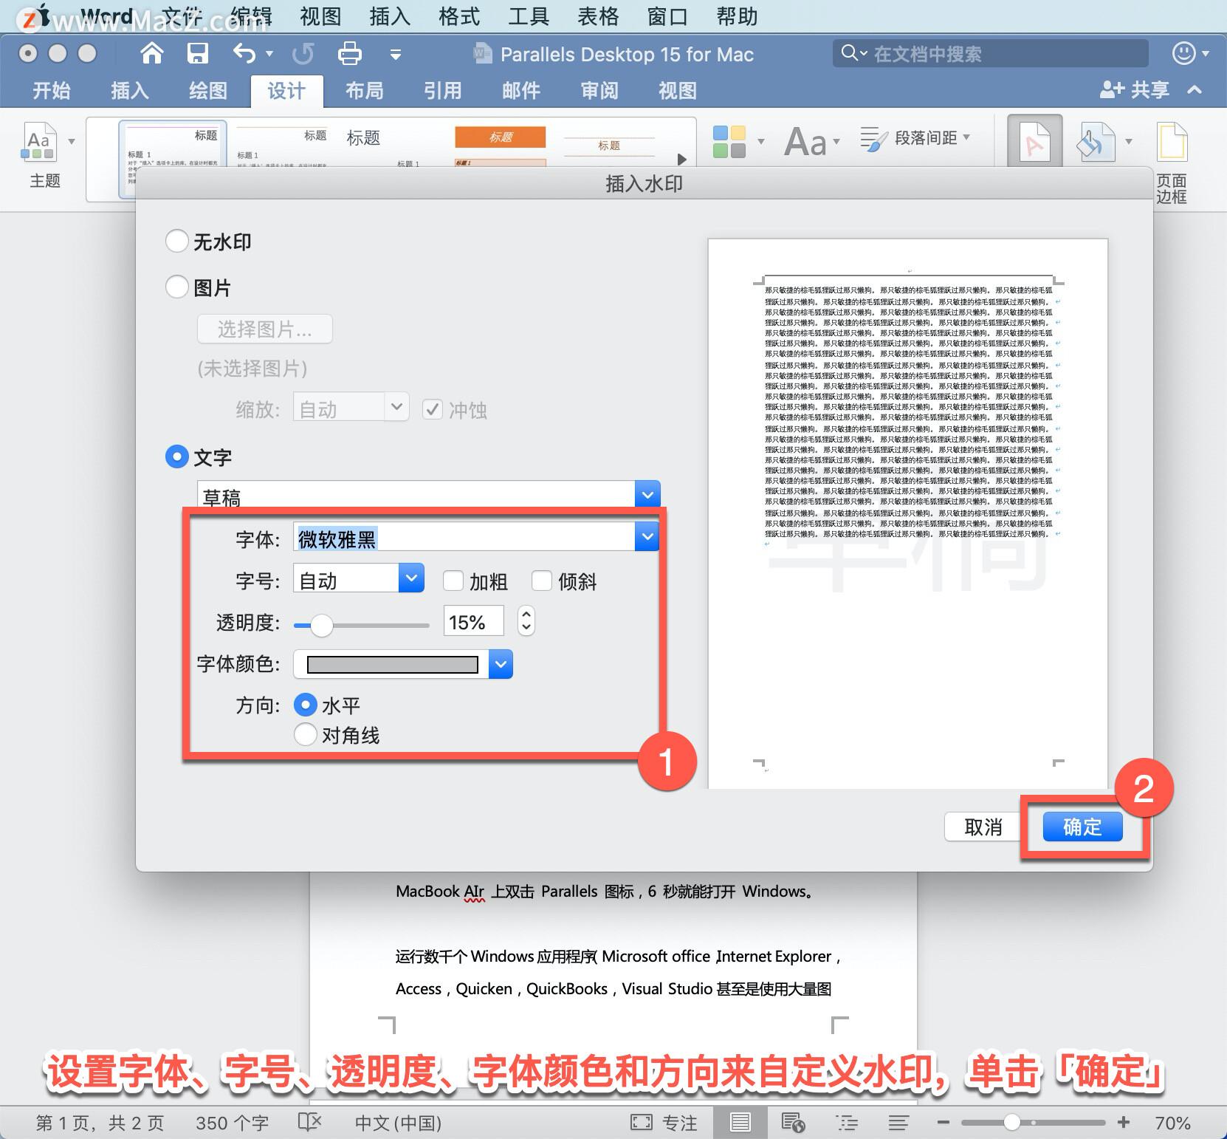This screenshot has height=1139, width=1227.
Task: Open the 字号 size dropdown showing 自动
Action: [x=411, y=579]
